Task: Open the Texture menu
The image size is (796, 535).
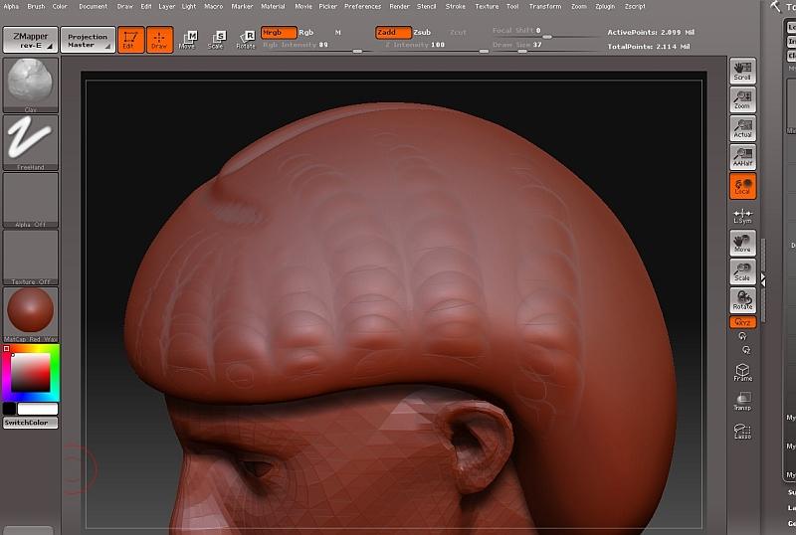Action: click(487, 6)
